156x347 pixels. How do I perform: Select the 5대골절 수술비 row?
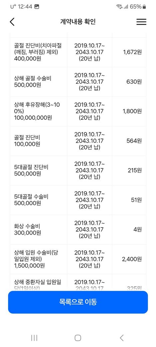[x=78, y=200]
